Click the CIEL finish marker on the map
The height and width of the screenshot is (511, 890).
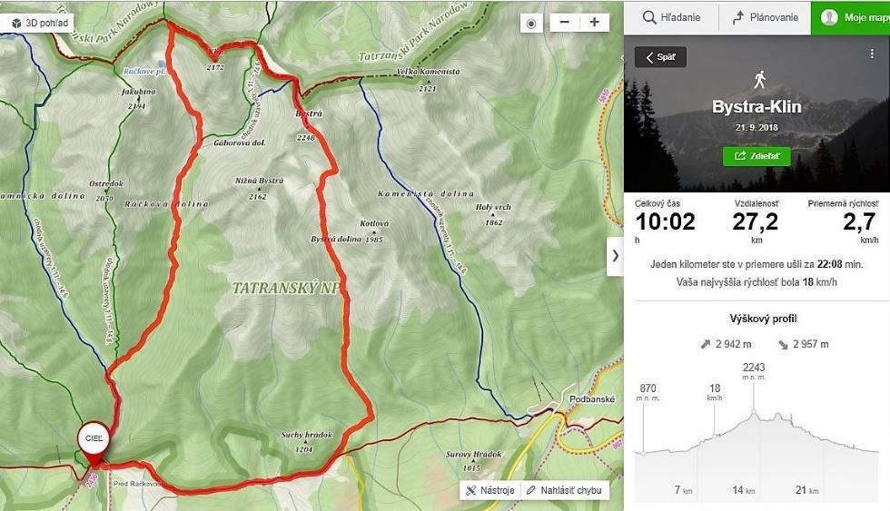[x=93, y=438]
